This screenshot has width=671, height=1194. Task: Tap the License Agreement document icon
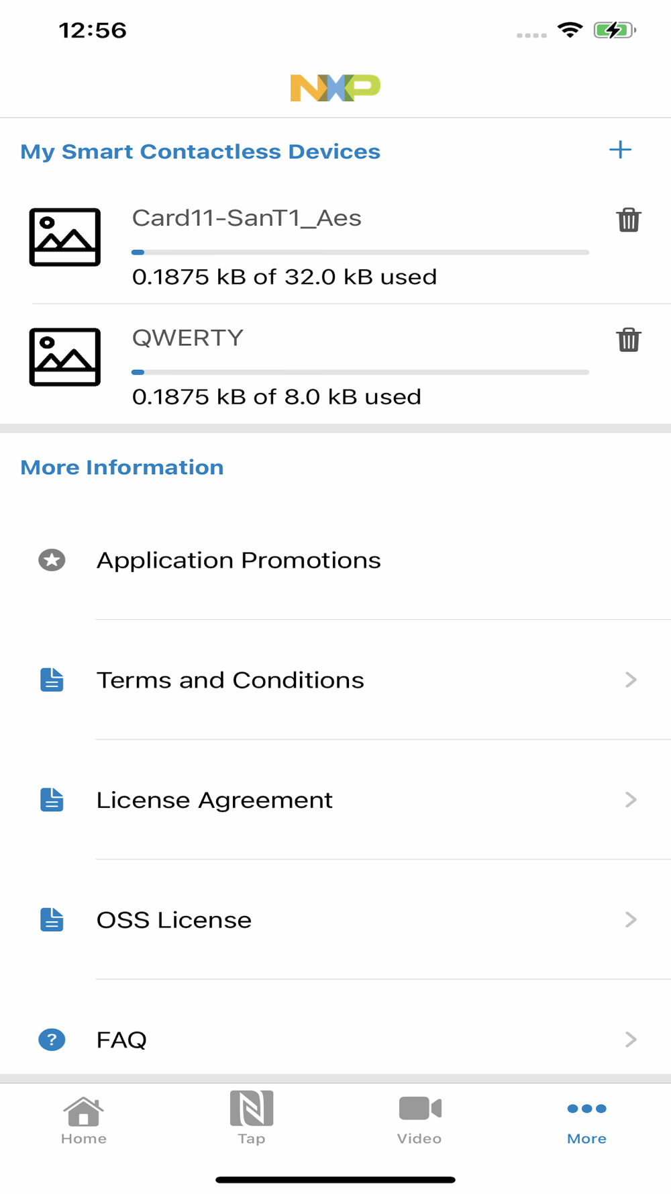point(52,800)
